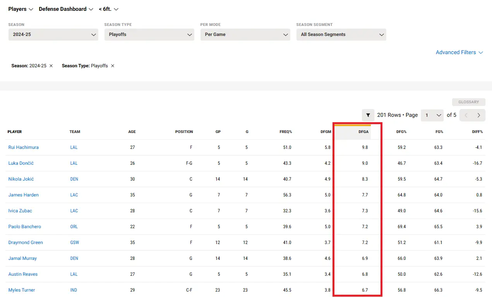This screenshot has height=297, width=492.
Task: Sort by DFG% column header
Action: 401,132
